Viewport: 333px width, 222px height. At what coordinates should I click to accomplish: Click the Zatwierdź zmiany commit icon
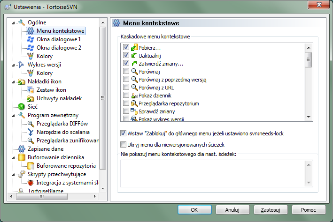coord(134,63)
